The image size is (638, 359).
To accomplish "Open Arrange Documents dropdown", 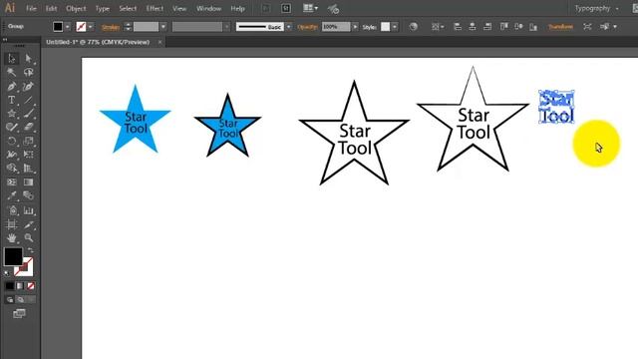I will [310, 8].
